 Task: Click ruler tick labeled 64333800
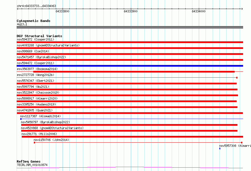(x=62, y=11)
